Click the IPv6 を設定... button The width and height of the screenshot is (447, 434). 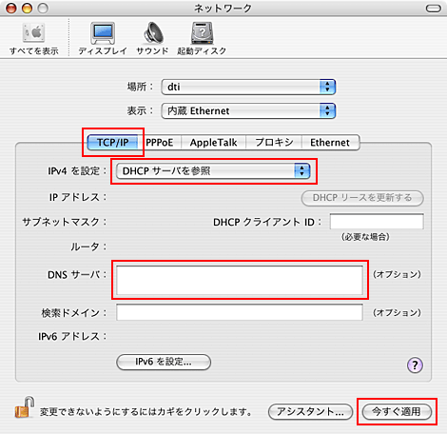tap(164, 362)
